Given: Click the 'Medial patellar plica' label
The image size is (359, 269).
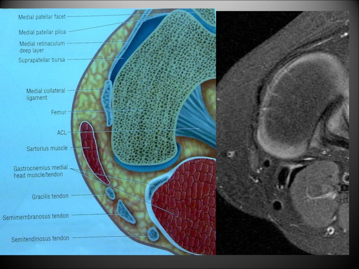Looking at the screenshot, I should (42, 32).
